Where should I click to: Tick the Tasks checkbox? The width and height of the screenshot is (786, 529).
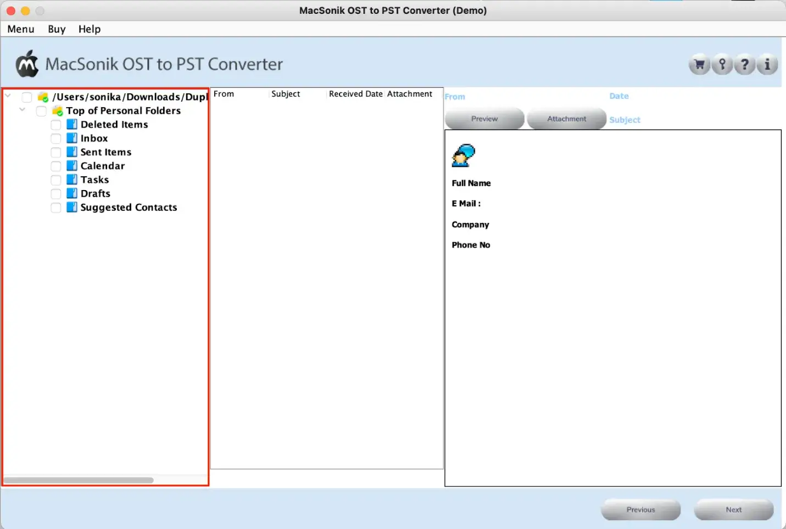pyautogui.click(x=56, y=180)
